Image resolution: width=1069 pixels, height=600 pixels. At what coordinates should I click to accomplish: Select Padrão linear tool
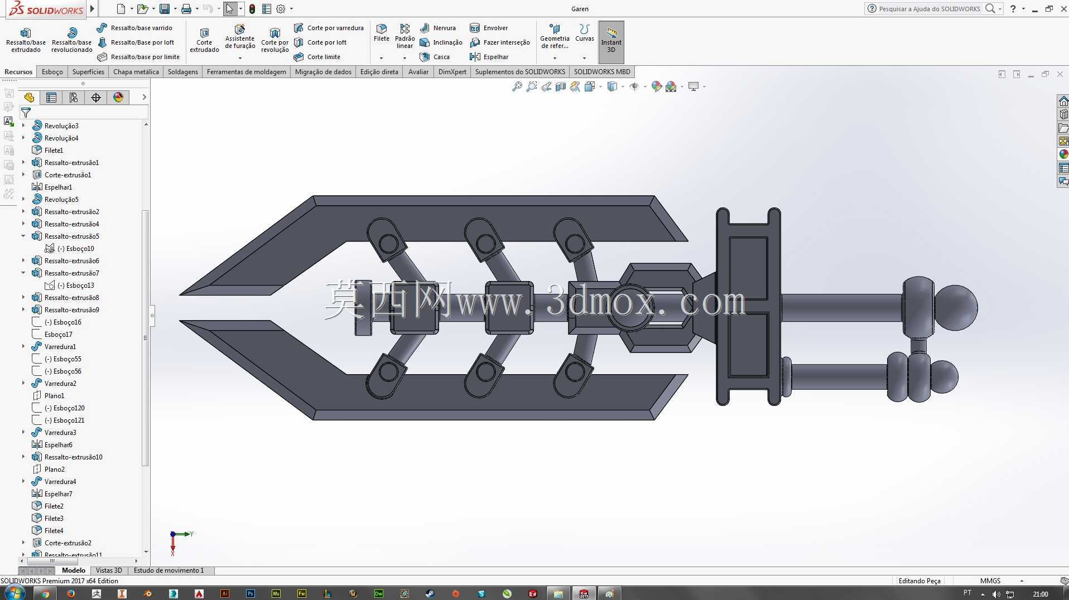(405, 36)
